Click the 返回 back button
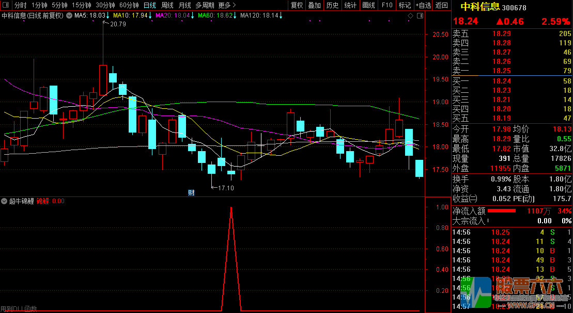The image size is (573, 313). (442, 5)
